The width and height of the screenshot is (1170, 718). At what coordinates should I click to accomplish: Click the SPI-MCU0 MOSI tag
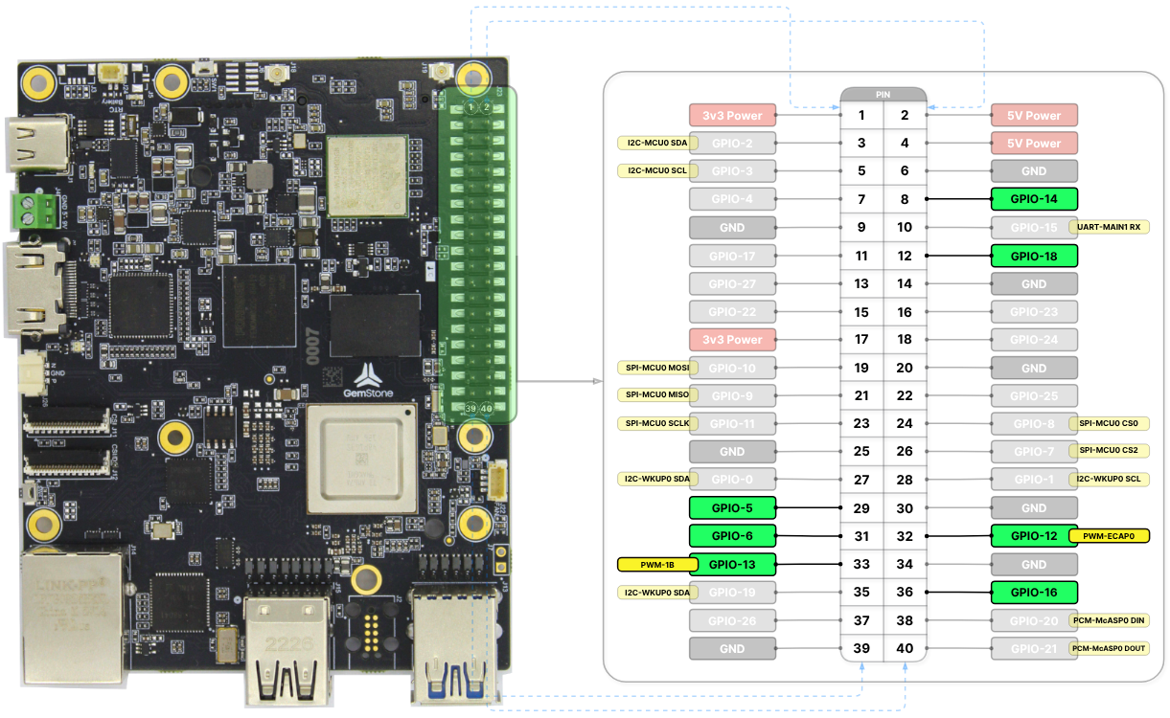[x=658, y=368]
